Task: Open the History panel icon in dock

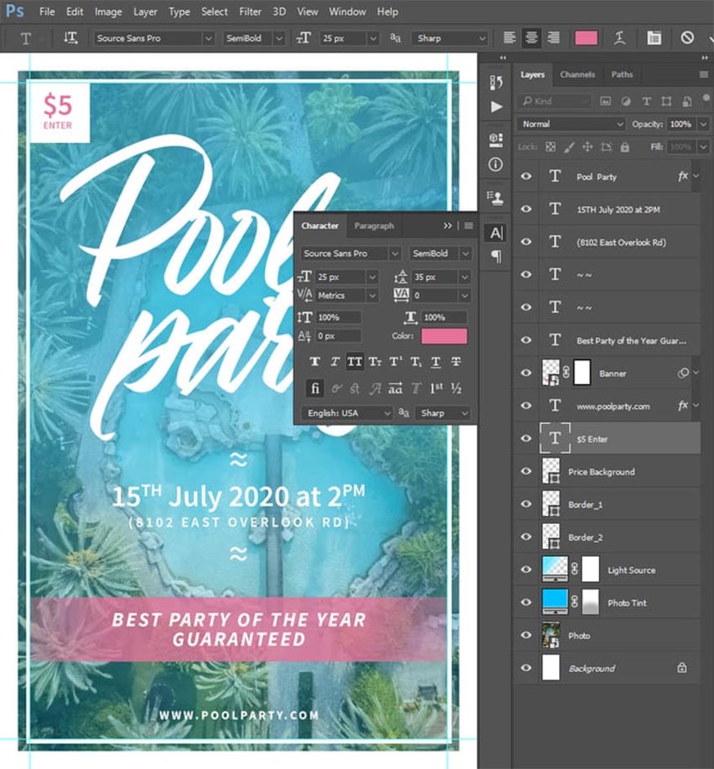Action: coord(496,82)
